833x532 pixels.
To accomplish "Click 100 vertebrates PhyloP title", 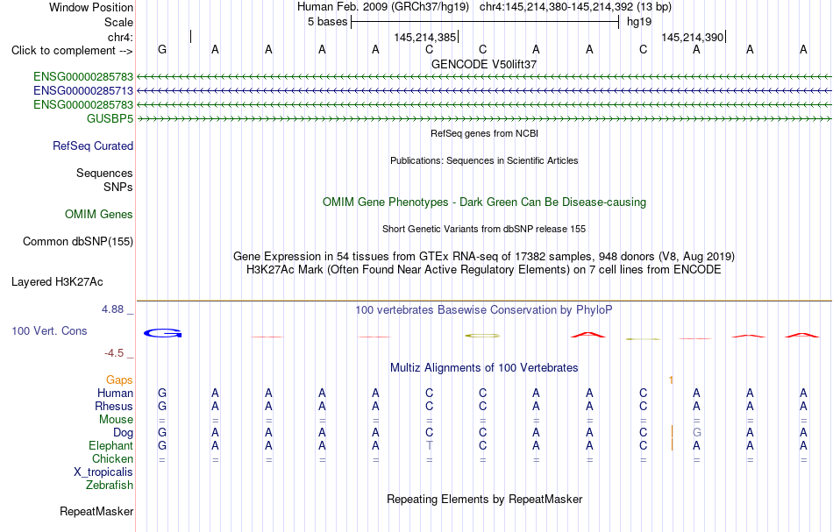I will tap(484, 310).
